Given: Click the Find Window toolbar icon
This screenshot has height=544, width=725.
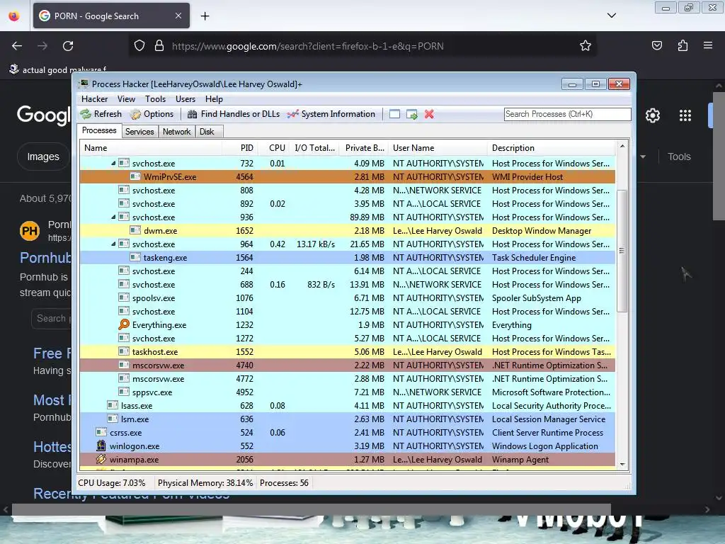Looking at the screenshot, I should (x=394, y=114).
